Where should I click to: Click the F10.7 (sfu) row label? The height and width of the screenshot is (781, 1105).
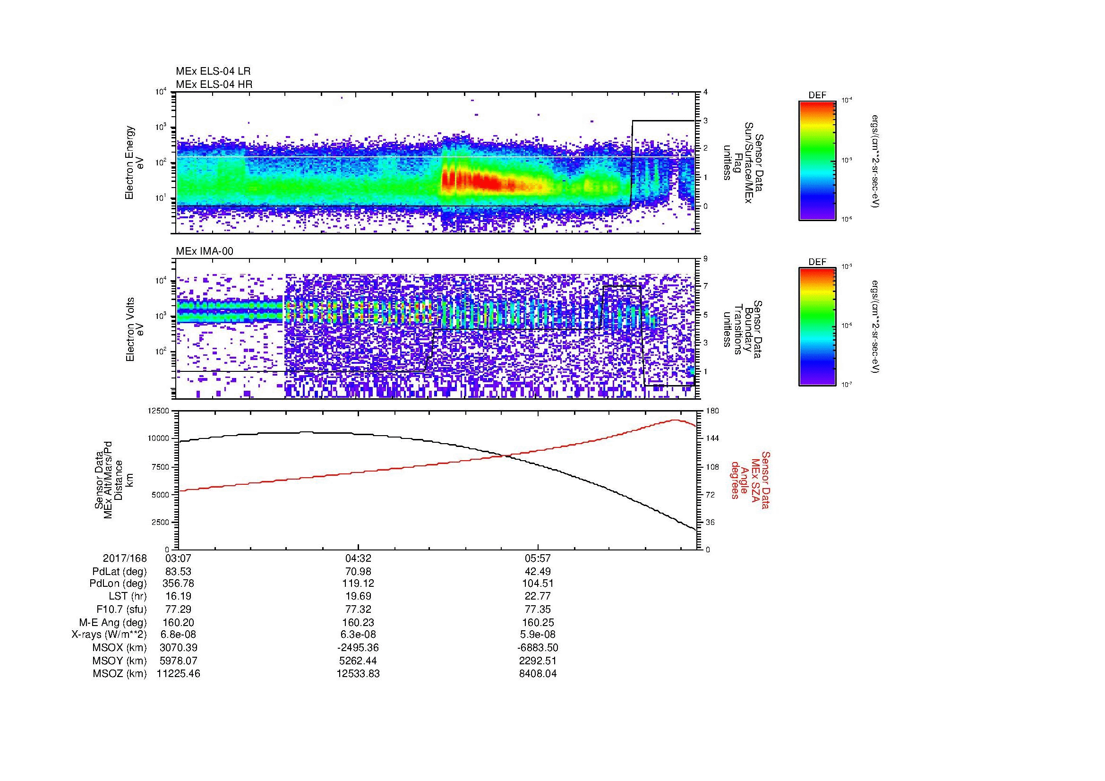pyautogui.click(x=121, y=609)
